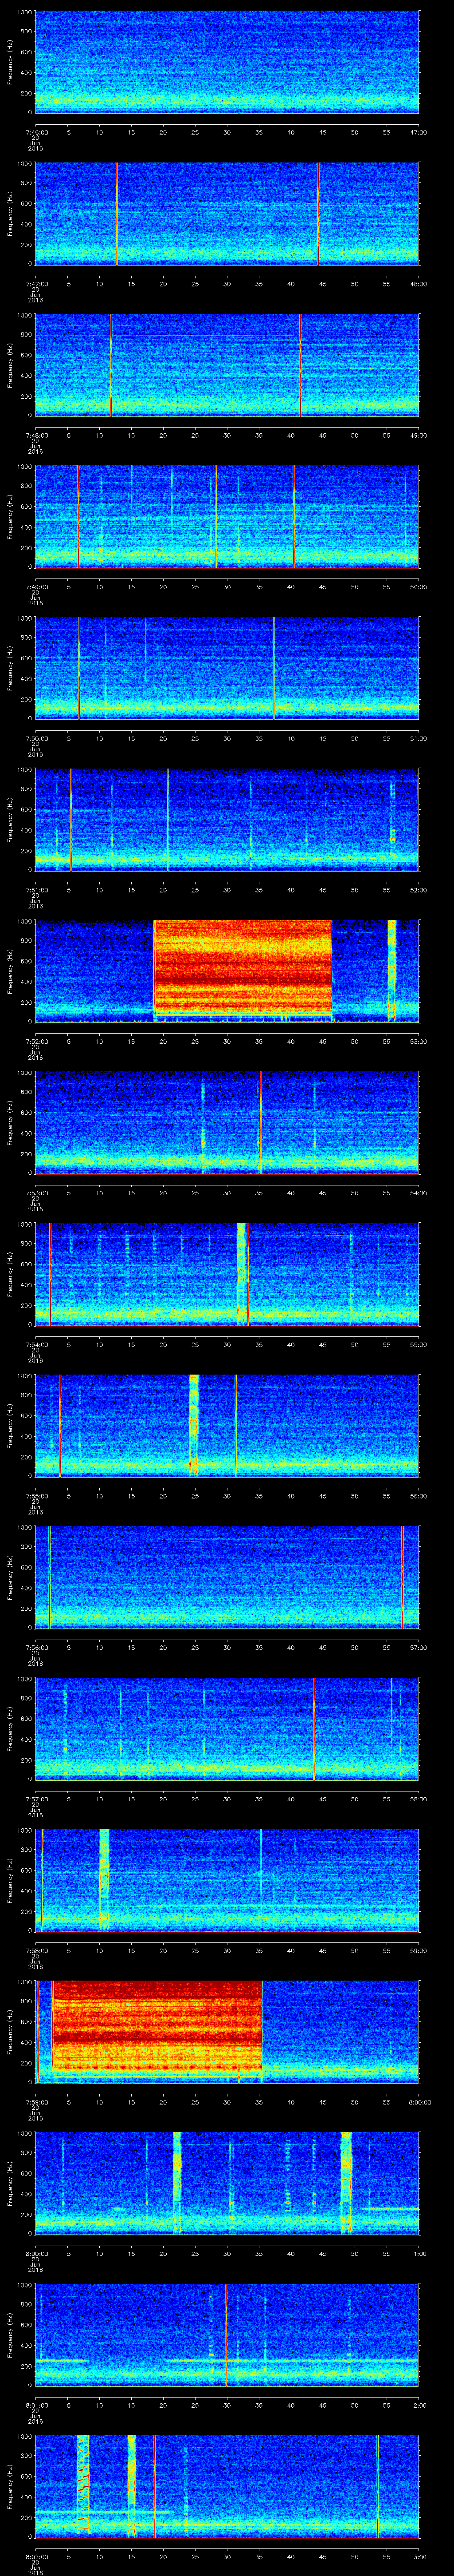Select the spectrogram panel starting at 7:48:00
This screenshot has height=2576, width=454.
click(x=227, y=365)
